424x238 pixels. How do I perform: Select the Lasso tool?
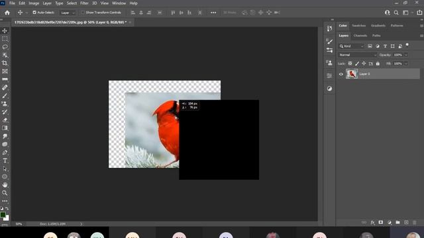tap(5, 47)
